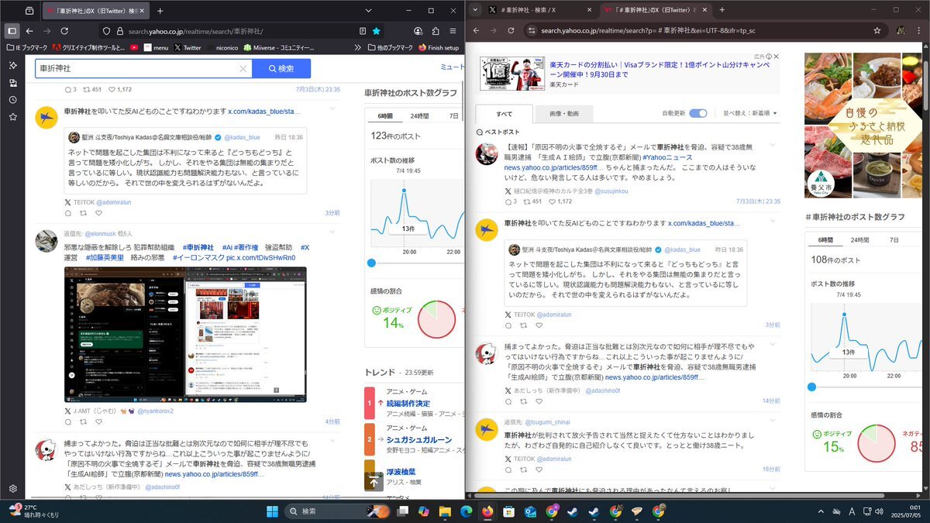This screenshot has width=930, height=523.
Task: Expand hidden system tray icons chevron
Action: point(820,511)
